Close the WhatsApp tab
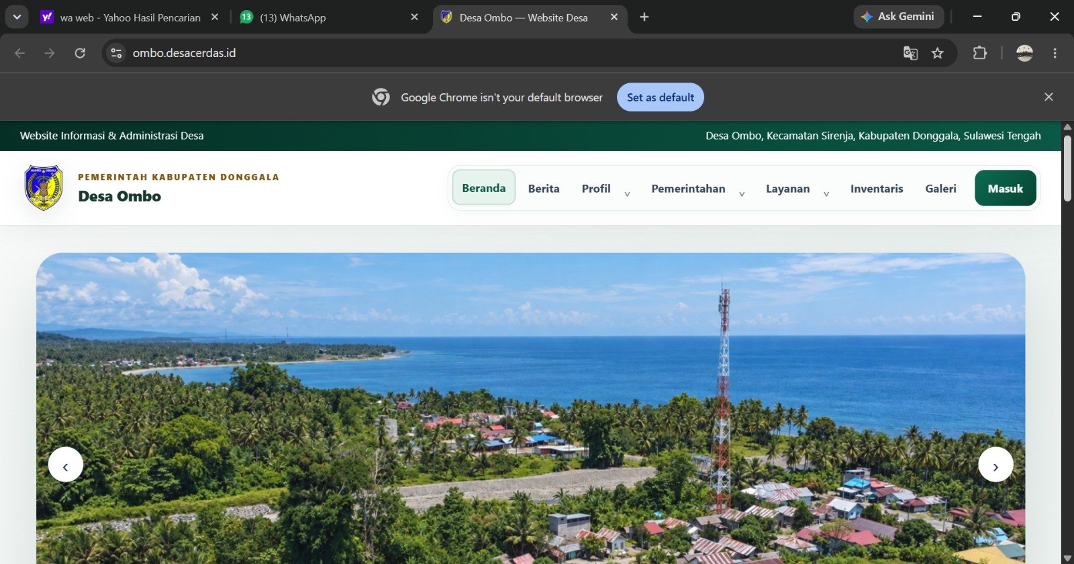The width and height of the screenshot is (1074, 564). click(415, 17)
